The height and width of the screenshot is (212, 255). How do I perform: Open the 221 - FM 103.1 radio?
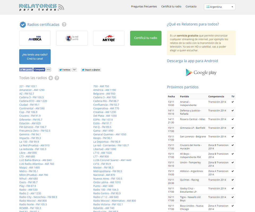click(28, 86)
